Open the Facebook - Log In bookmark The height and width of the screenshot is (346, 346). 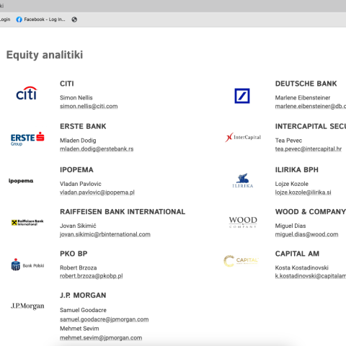[40, 19]
